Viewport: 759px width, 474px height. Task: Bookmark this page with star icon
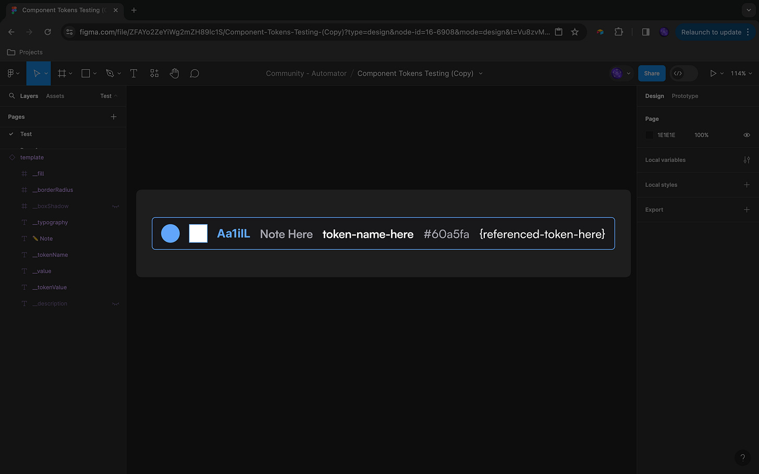[574, 32]
